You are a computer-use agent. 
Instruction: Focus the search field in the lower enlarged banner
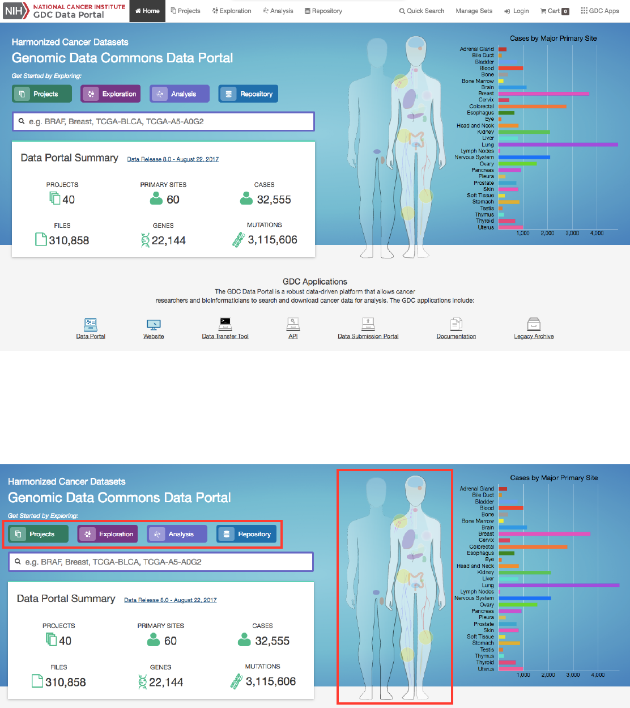click(x=161, y=562)
